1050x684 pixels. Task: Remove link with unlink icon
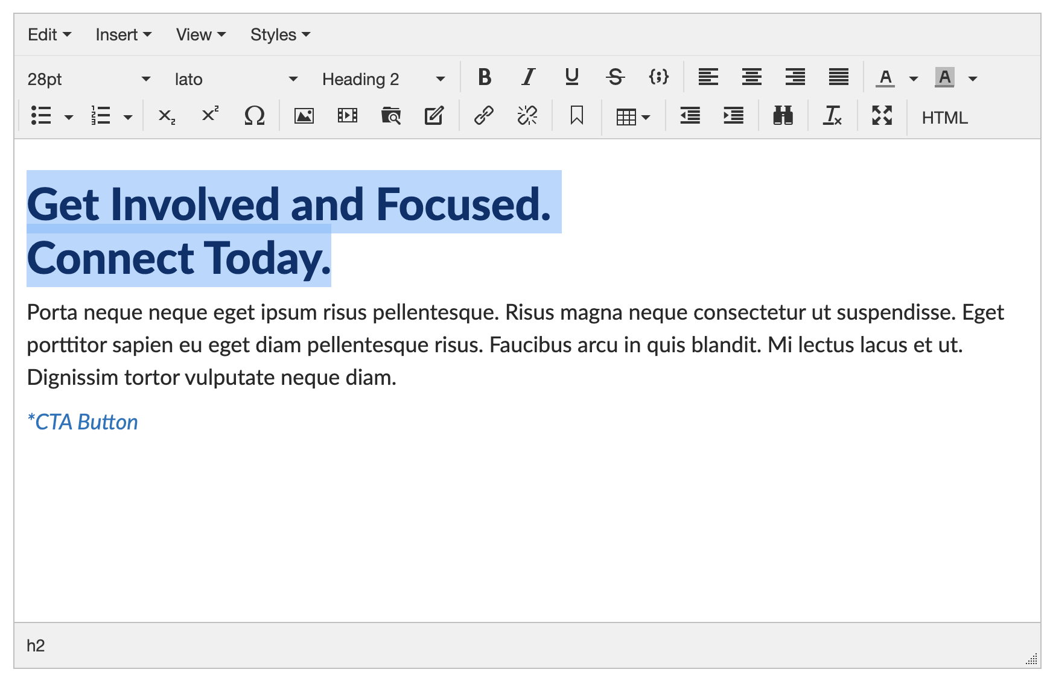527,116
